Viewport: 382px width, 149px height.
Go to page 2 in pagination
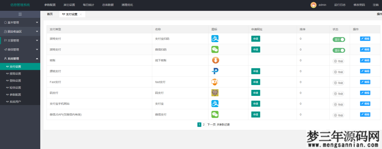204,124
